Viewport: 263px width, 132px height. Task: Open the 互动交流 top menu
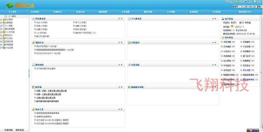(x=80, y=12)
